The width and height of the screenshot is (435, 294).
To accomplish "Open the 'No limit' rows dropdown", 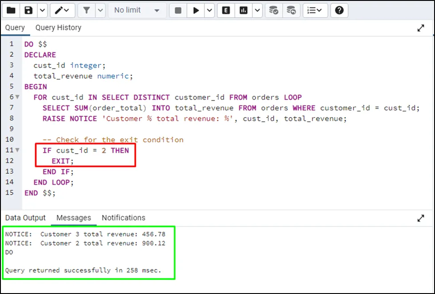I will (137, 10).
